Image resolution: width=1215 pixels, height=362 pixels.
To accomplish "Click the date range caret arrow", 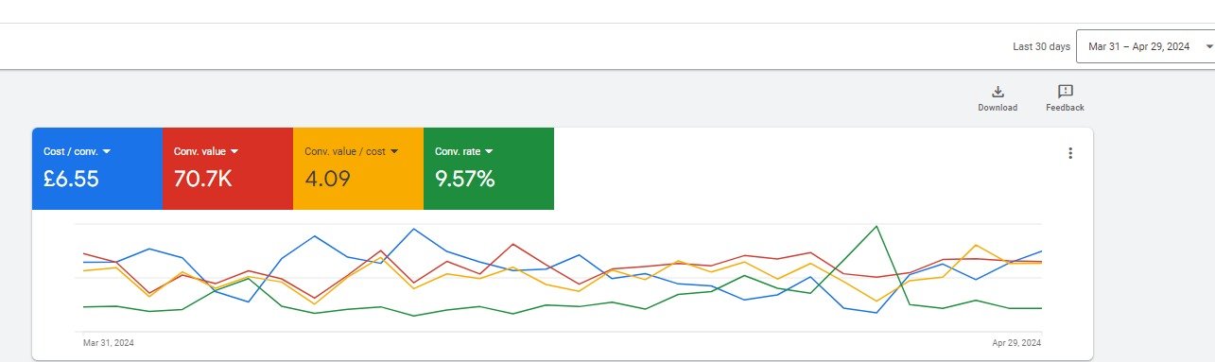I will pyautogui.click(x=1209, y=46).
